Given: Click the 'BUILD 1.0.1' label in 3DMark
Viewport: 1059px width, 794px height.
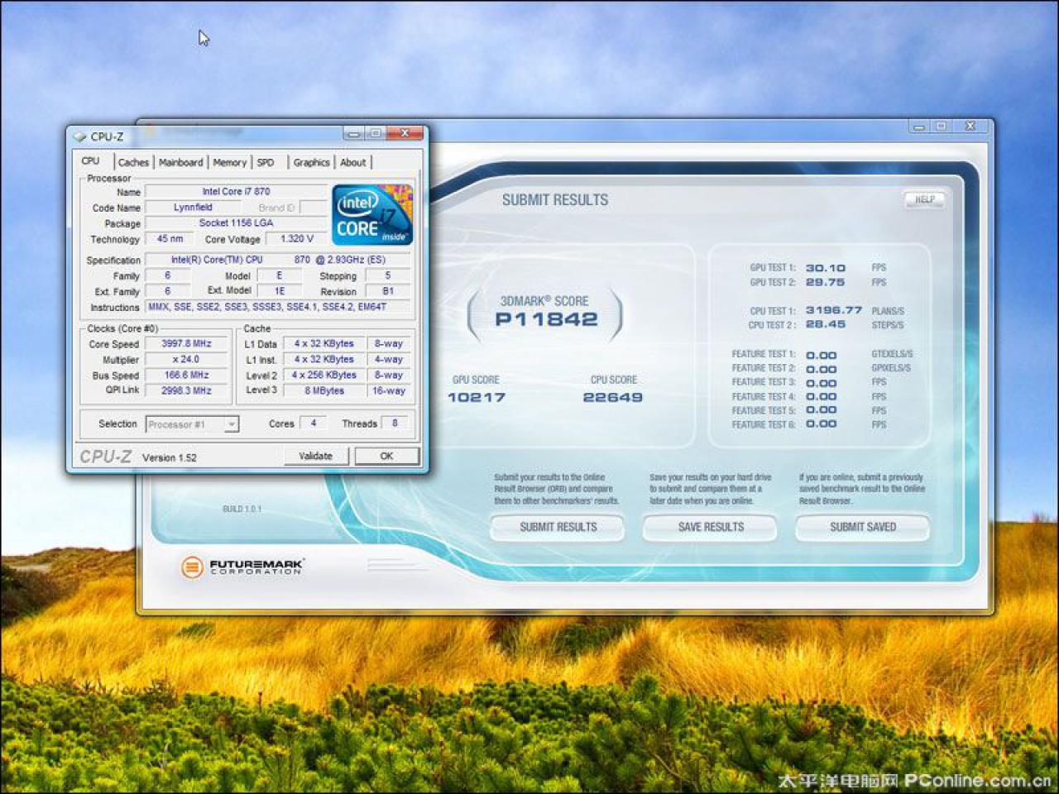Looking at the screenshot, I should tap(242, 509).
